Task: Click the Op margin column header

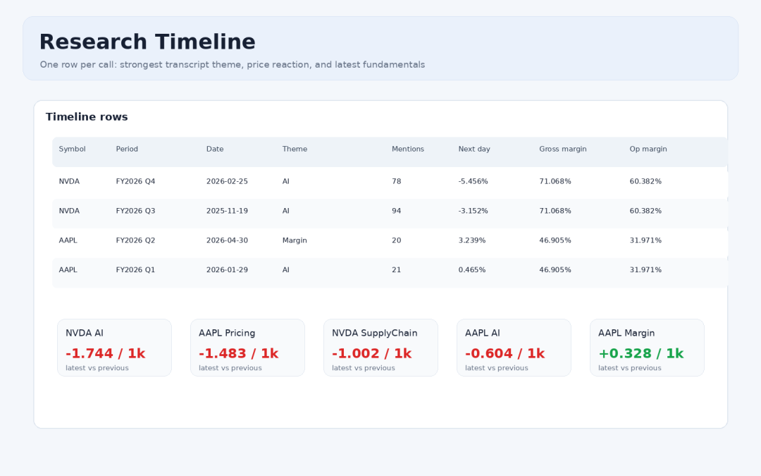Action: 648,149
